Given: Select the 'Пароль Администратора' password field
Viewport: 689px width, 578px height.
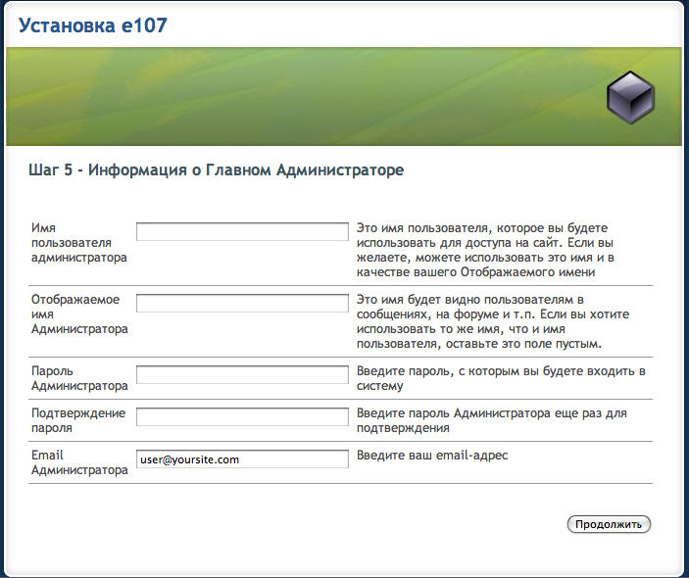Looking at the screenshot, I should click(242, 374).
